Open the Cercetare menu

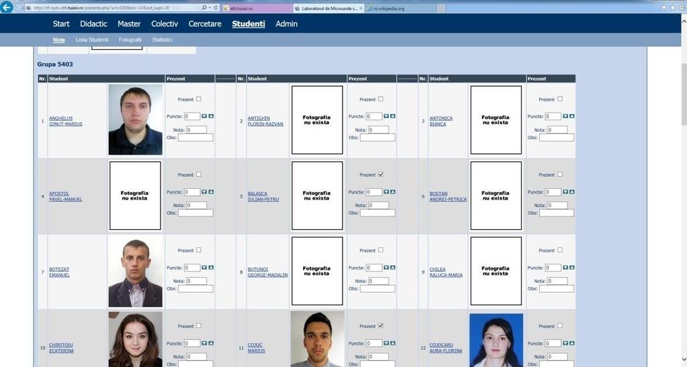click(x=205, y=24)
